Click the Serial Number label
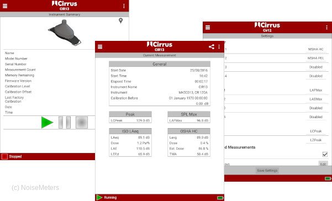 point(15,64)
